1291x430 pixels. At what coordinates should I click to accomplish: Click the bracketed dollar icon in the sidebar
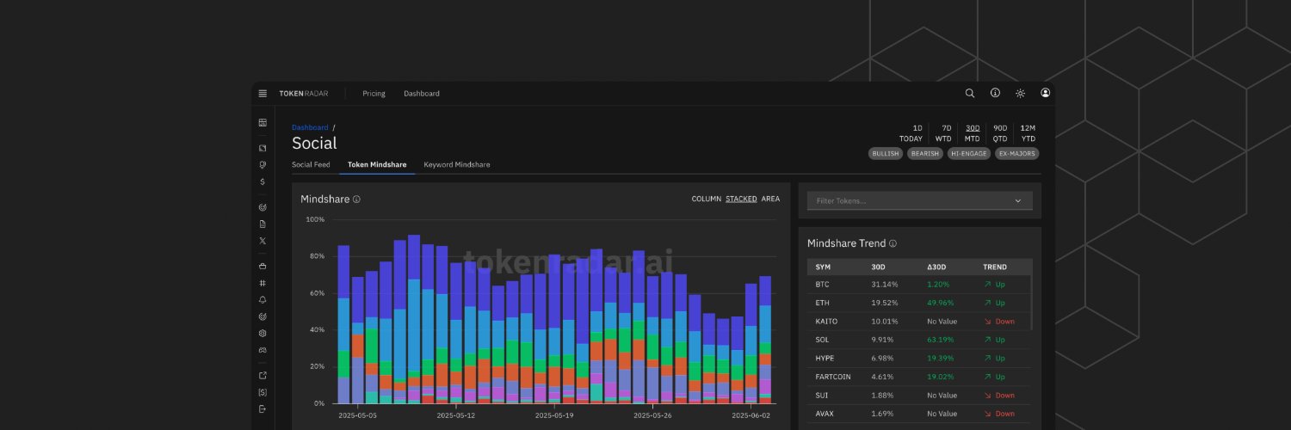[263, 392]
